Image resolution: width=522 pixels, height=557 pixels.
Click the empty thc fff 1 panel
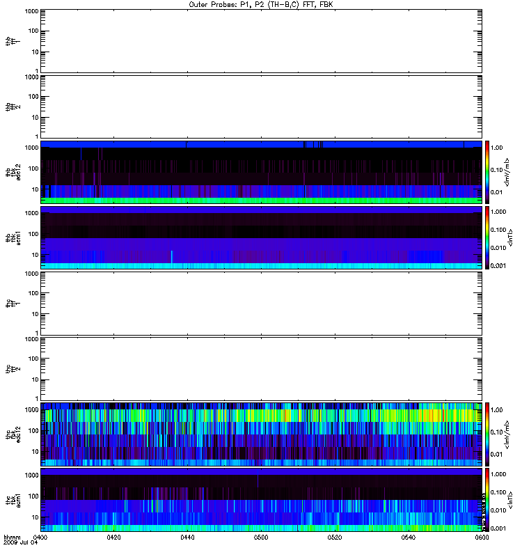click(x=261, y=304)
